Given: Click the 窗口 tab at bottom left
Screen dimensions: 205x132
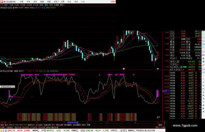Looking at the screenshot, I should tap(7, 125).
